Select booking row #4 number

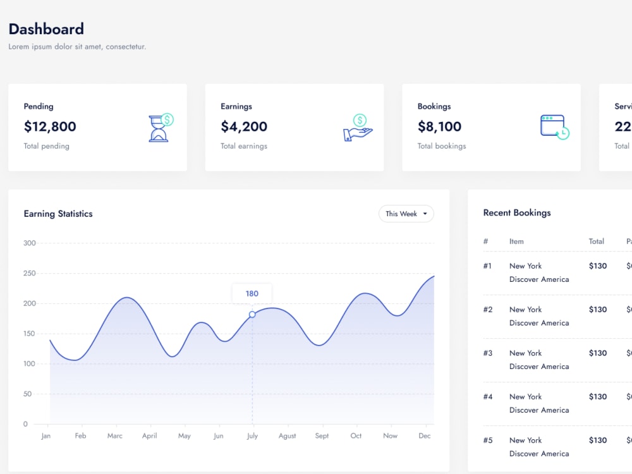coord(488,397)
